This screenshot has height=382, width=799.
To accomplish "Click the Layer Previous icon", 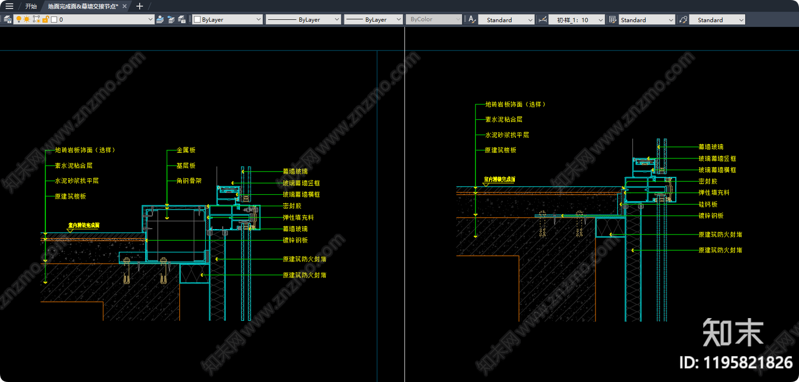I will [x=171, y=19].
